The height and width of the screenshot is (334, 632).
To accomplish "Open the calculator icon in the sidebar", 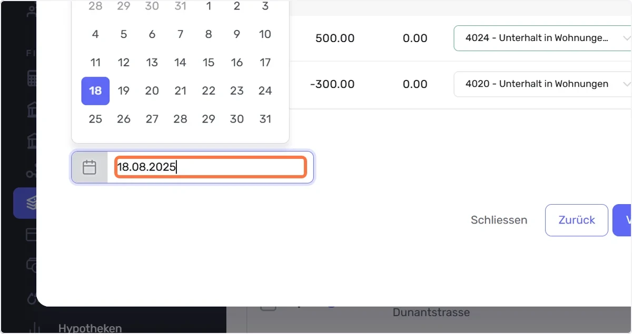I will 32,79.
